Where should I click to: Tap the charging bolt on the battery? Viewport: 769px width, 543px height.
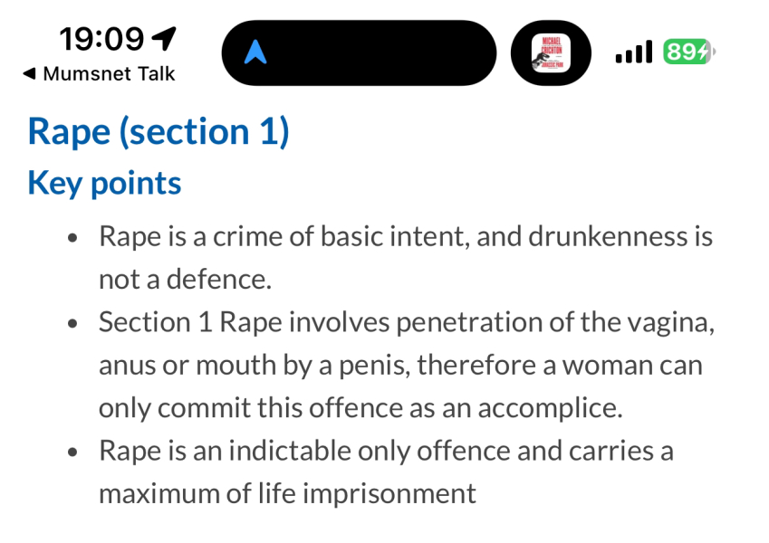pos(702,52)
